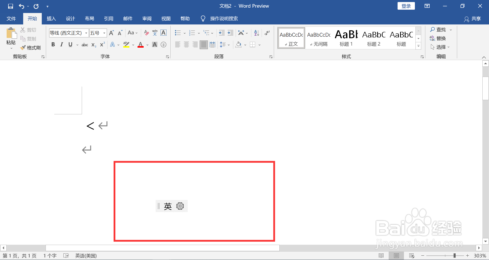Expand the Select (选择) dropdown
The image size is (489, 260).
(440, 47)
